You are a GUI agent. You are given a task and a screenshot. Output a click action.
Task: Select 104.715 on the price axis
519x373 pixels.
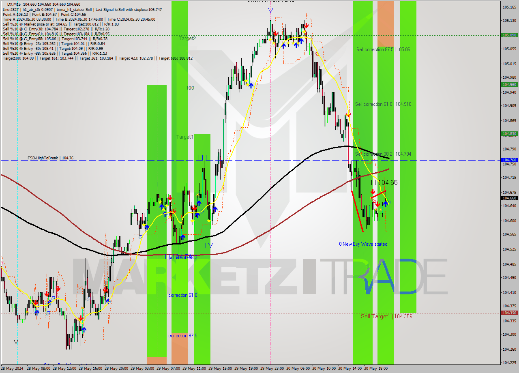(509, 178)
